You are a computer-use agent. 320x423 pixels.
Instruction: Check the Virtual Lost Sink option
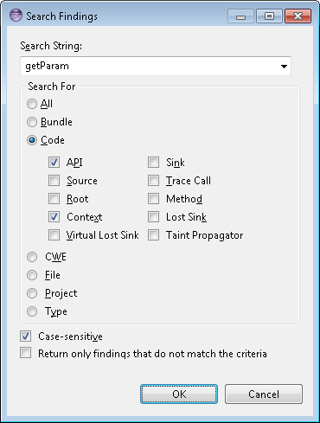(x=54, y=235)
